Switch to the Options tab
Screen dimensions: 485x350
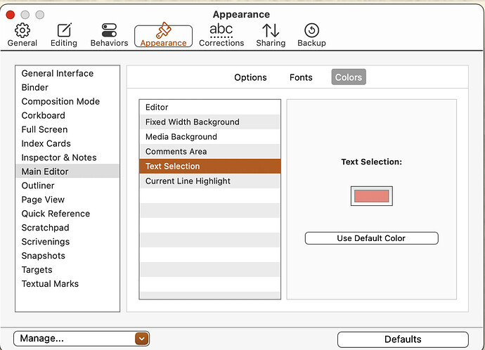[250, 77]
